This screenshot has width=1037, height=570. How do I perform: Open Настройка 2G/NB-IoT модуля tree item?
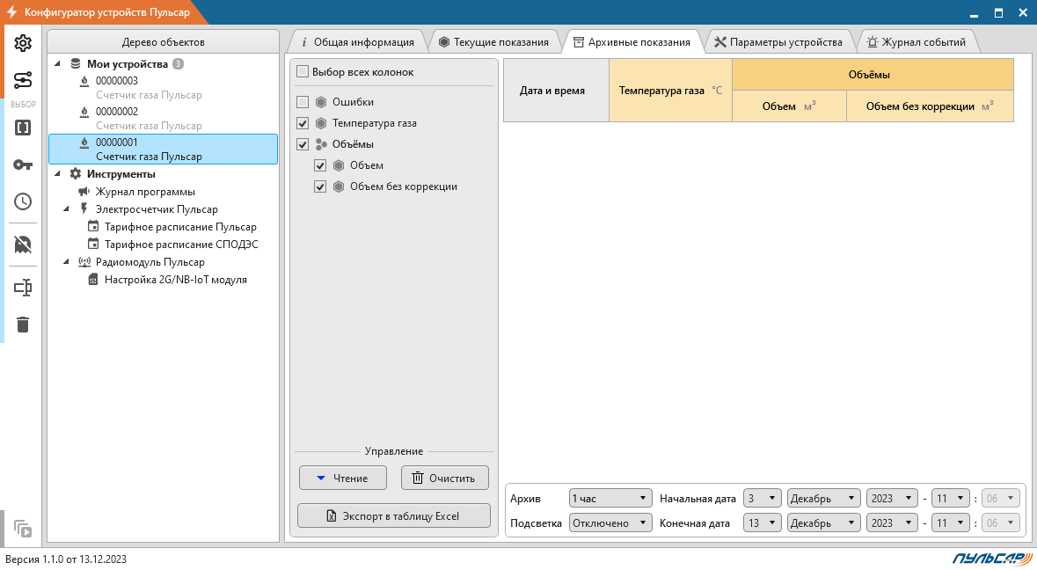[175, 280]
